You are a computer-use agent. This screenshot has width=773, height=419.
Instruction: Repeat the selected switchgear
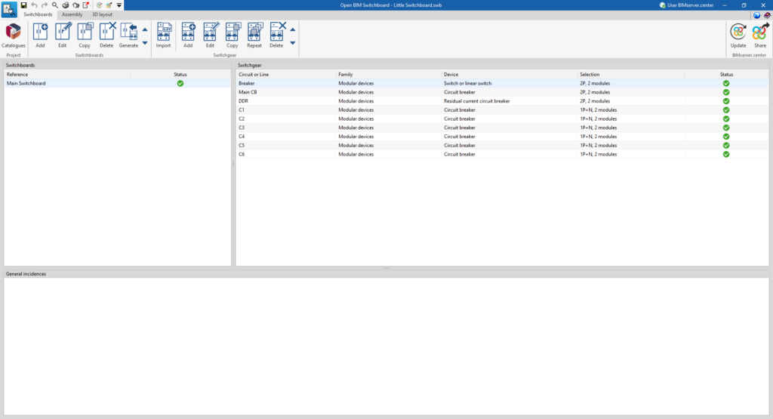(x=254, y=35)
